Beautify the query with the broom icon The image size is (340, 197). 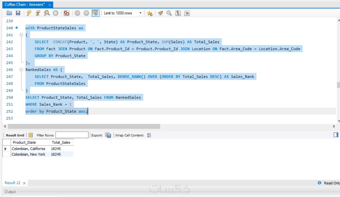click(x=160, y=13)
